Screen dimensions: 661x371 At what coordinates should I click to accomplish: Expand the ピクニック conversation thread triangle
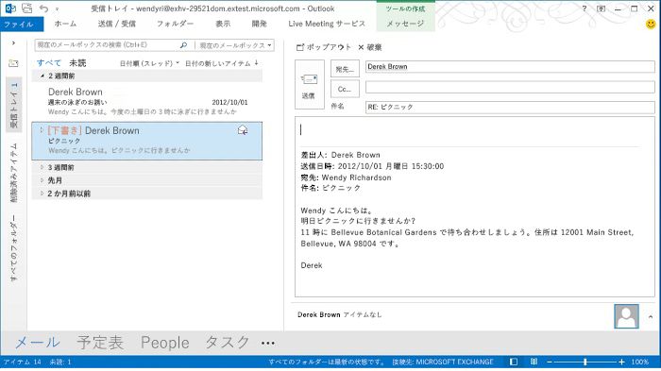coord(42,130)
